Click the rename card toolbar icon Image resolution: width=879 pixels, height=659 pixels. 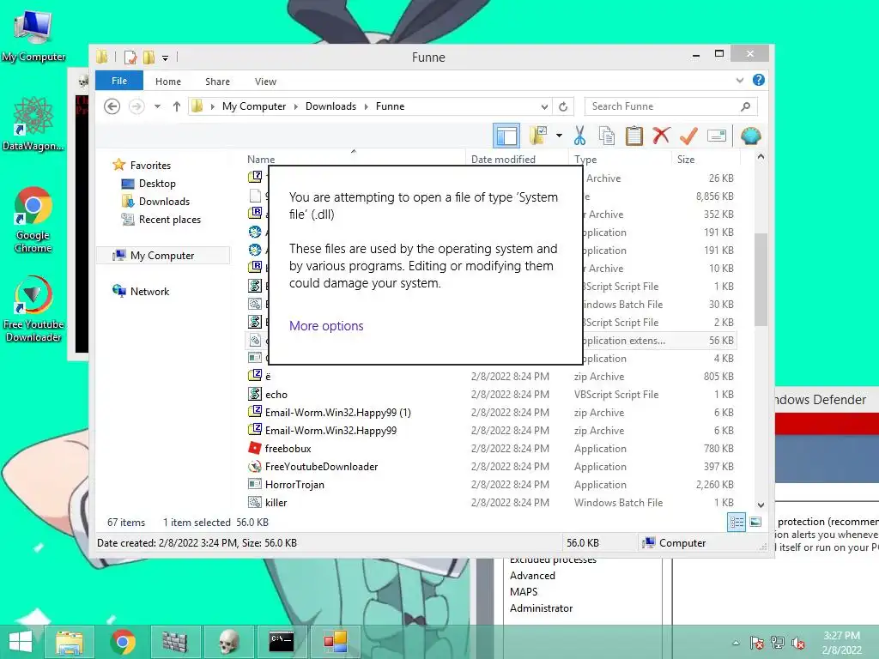click(717, 136)
